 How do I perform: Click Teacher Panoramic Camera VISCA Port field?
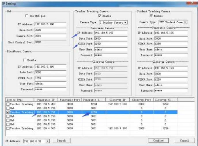tap(111, 44)
